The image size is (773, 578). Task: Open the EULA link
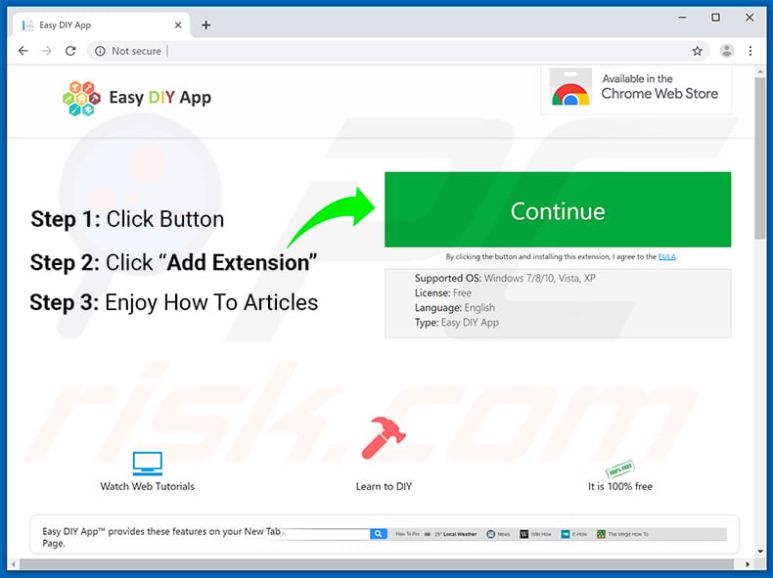(x=667, y=256)
